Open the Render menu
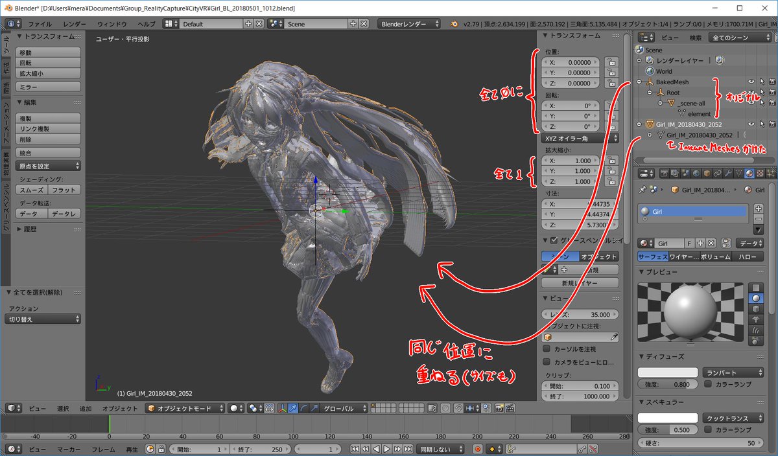Screen dimensions: 778x456 (75, 23)
